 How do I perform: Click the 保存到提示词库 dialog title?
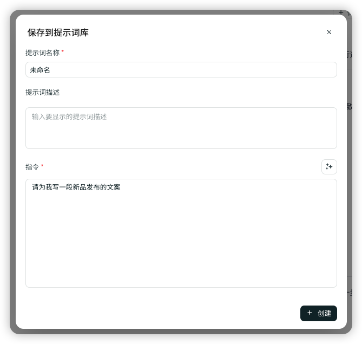click(x=58, y=33)
